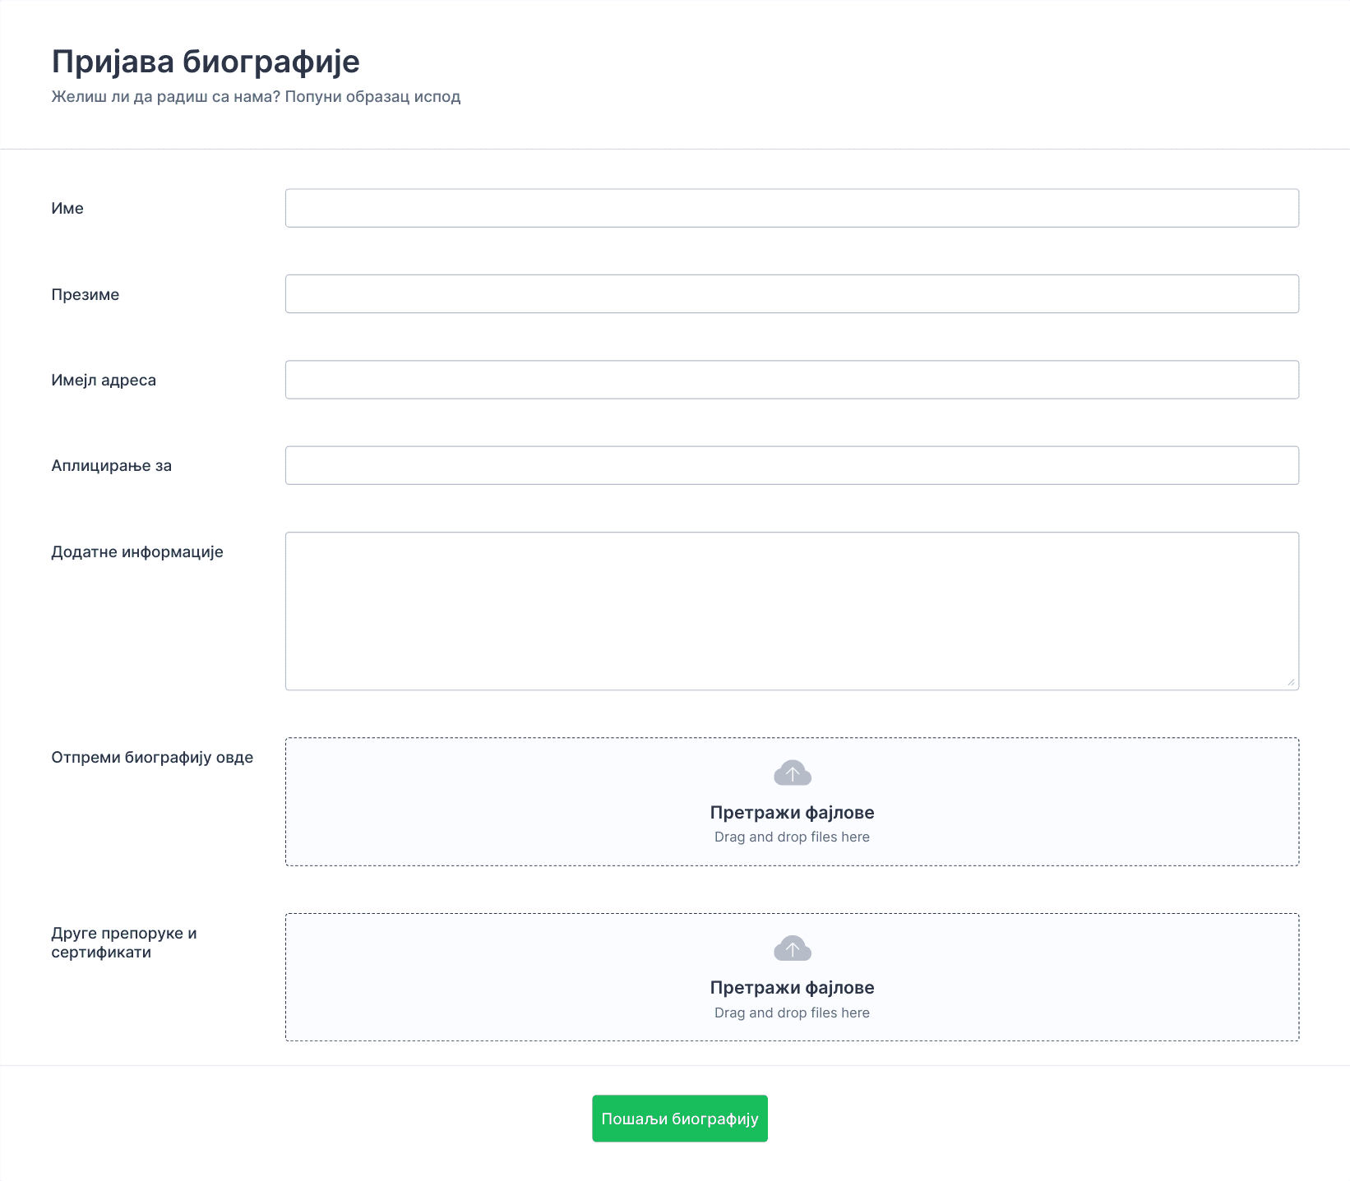
Task: Submit form with Пошаљи биографију button
Action: point(680,1119)
